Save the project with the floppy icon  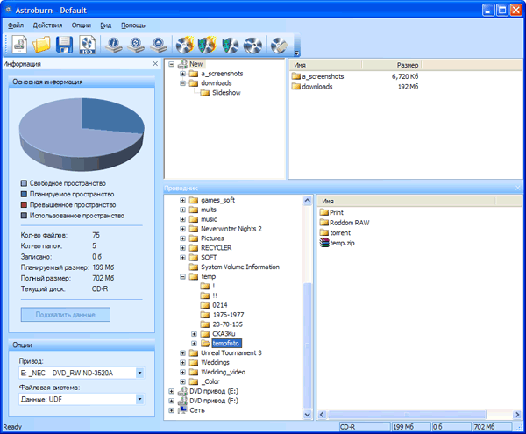[x=64, y=45]
